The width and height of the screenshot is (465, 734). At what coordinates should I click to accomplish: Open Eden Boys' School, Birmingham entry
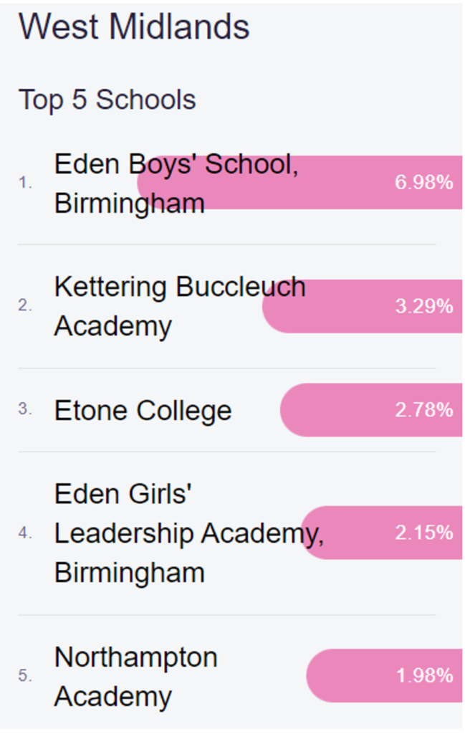176,183
